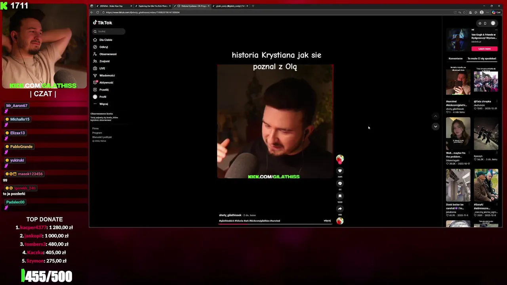The image size is (507, 285).
Task: Open the @Tata chrupka video thumbnail
Action: tap(486, 82)
